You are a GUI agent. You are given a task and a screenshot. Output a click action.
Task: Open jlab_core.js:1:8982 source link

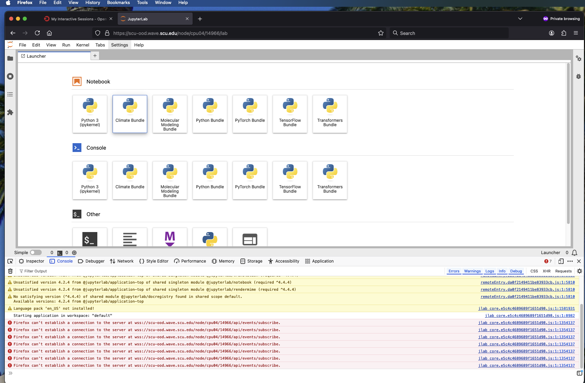click(530, 315)
